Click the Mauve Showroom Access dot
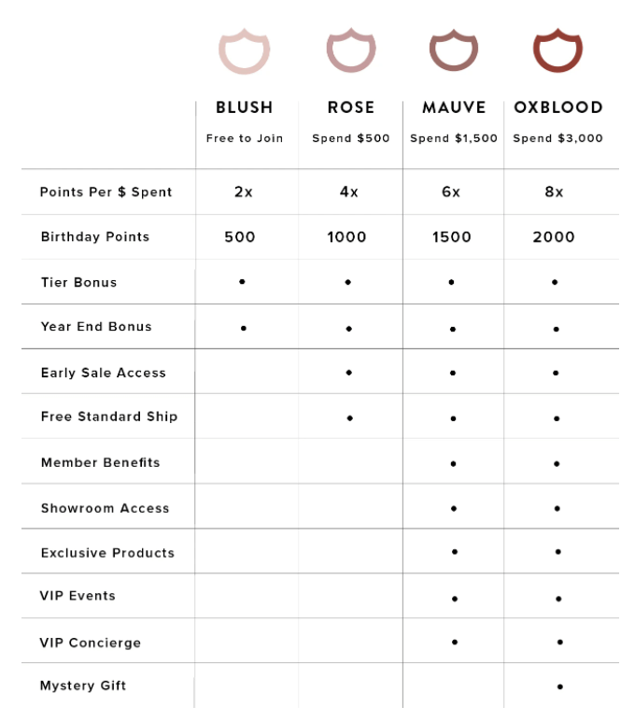Viewport: 635px width, 721px height. [453, 508]
